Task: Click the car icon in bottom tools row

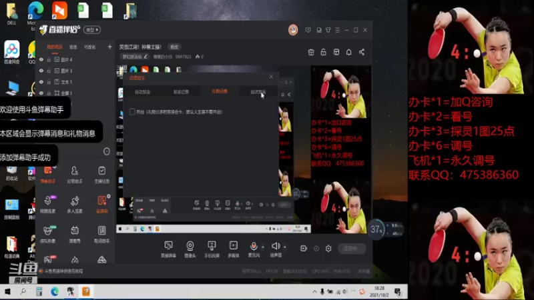Action: tap(101, 260)
